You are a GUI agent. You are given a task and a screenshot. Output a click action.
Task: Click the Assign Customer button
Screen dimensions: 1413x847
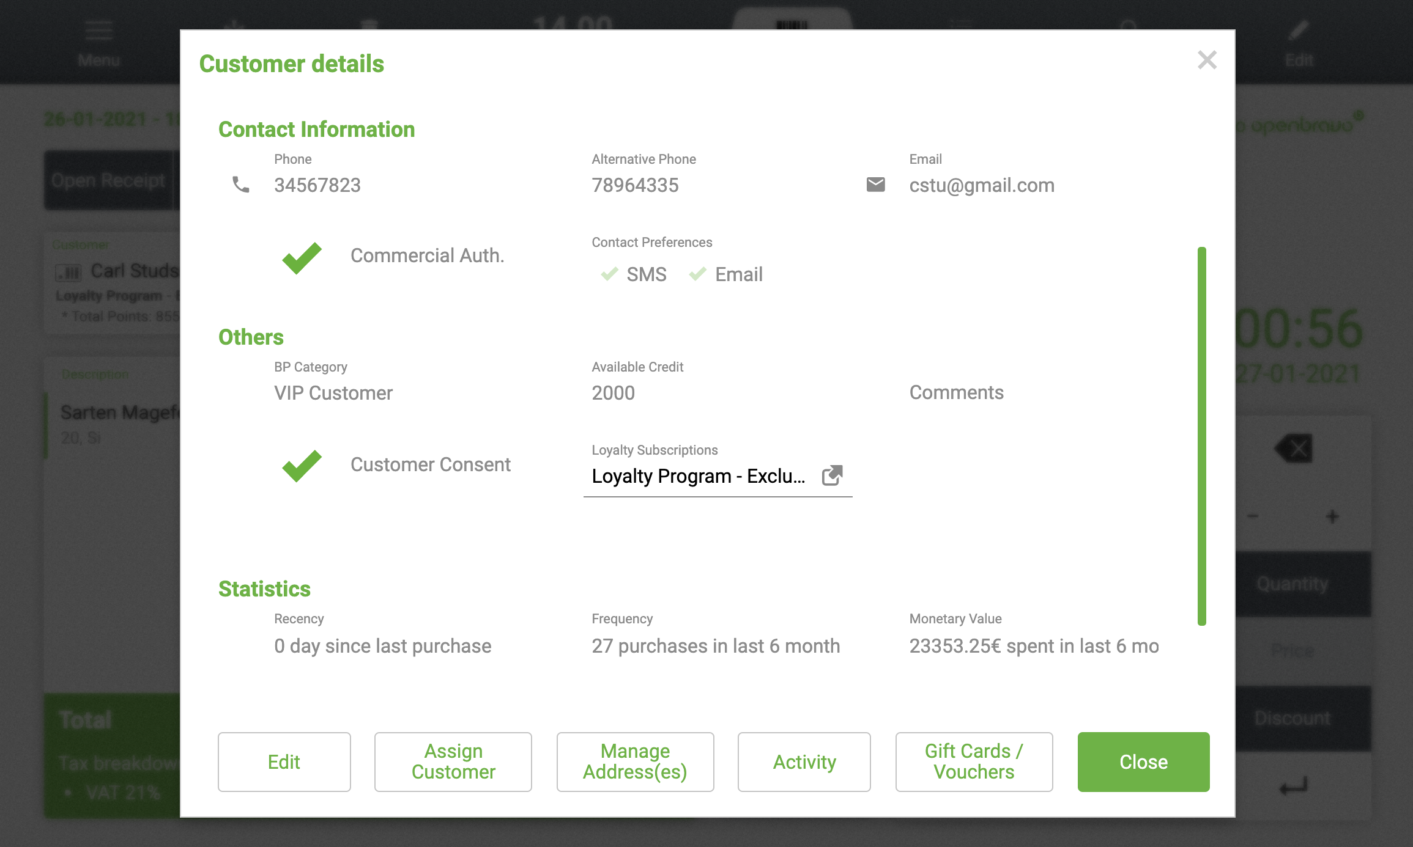coord(453,762)
